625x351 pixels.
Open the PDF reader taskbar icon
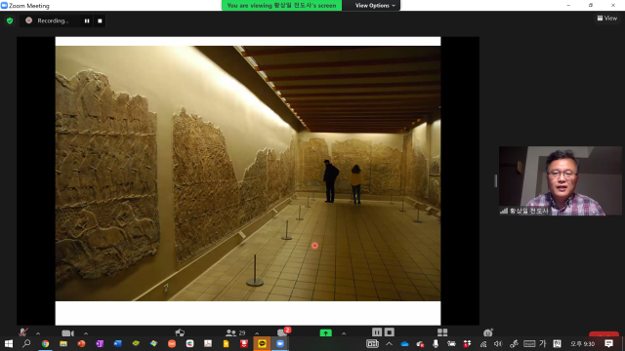(x=208, y=343)
